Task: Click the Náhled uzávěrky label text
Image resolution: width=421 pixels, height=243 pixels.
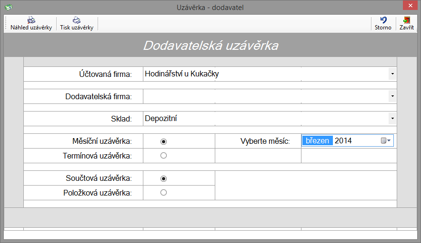Action: coord(31,28)
